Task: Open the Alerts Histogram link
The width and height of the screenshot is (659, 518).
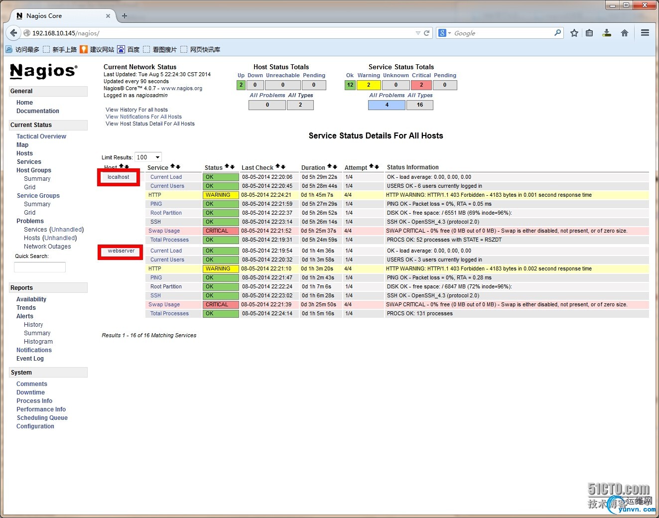Action: [38, 342]
